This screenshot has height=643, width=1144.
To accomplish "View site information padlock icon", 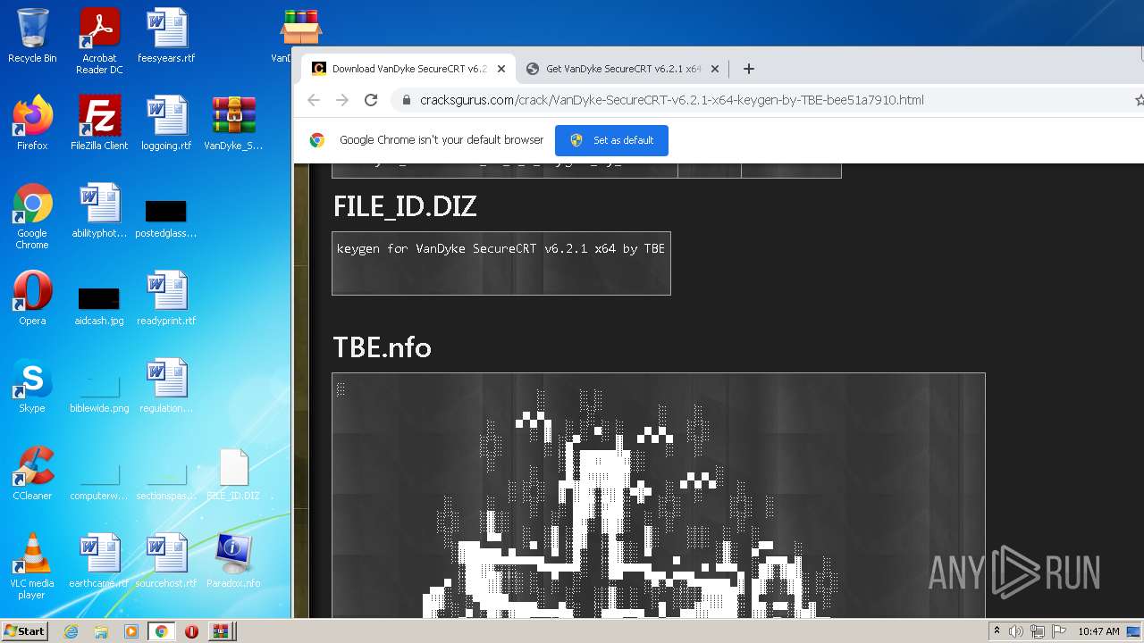I will [x=407, y=100].
